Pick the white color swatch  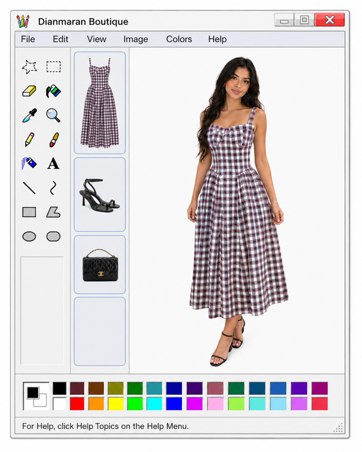(x=59, y=404)
